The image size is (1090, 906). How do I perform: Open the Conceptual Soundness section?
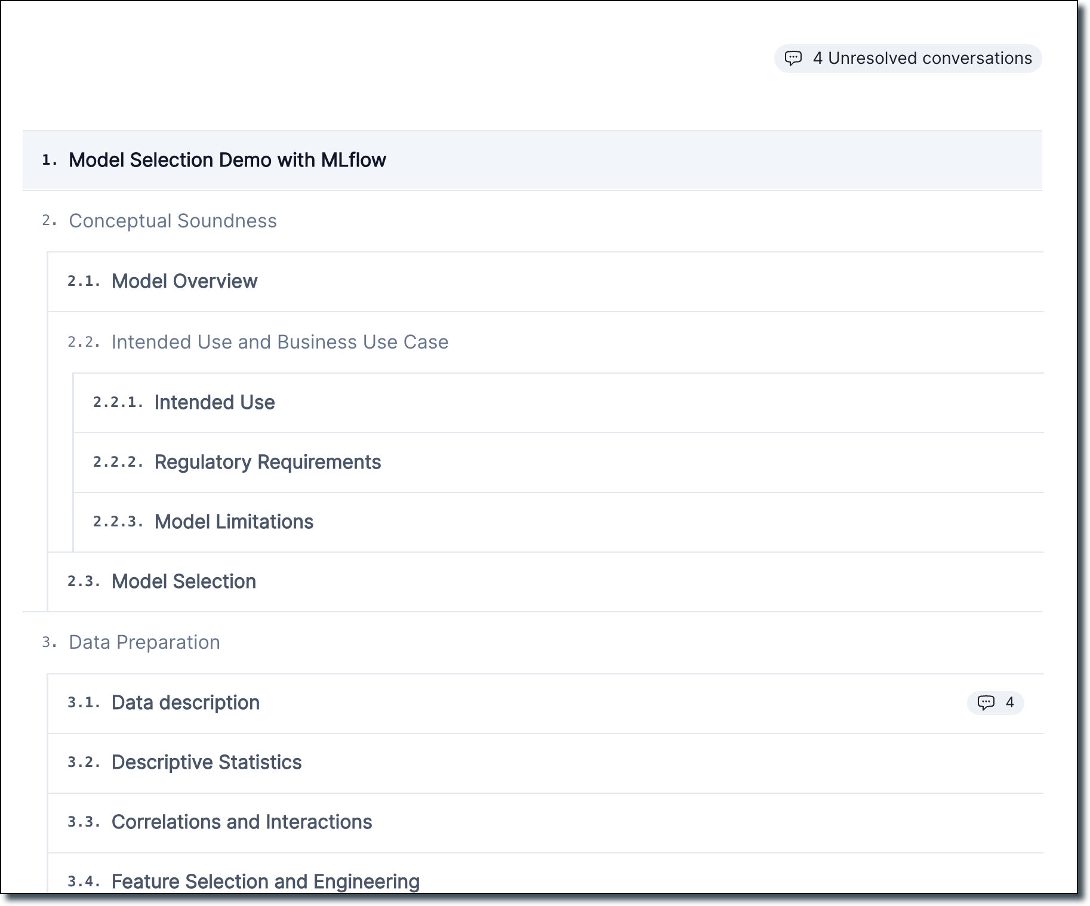[173, 220]
